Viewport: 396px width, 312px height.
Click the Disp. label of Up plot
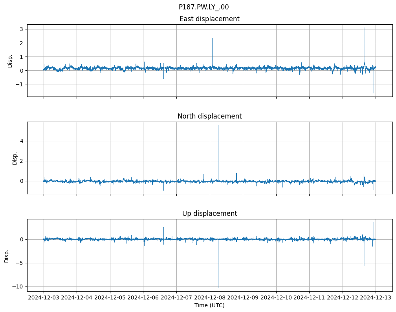pos(6,255)
